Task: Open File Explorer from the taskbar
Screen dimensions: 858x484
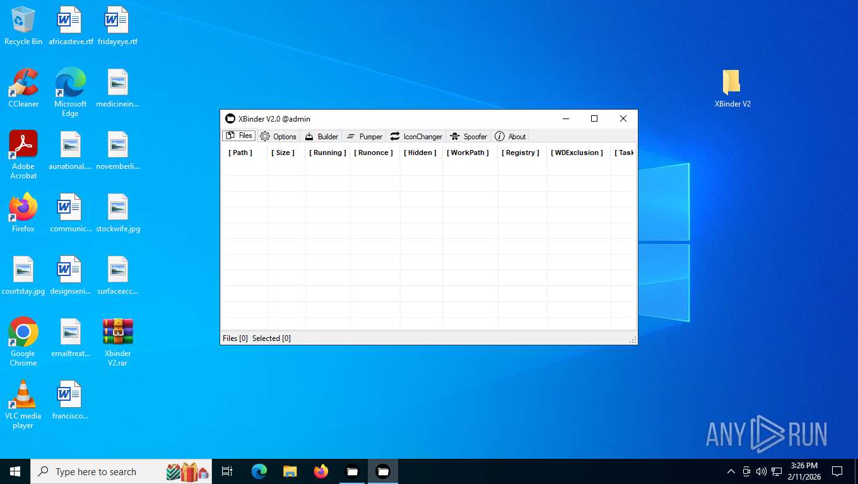Action: pos(290,471)
